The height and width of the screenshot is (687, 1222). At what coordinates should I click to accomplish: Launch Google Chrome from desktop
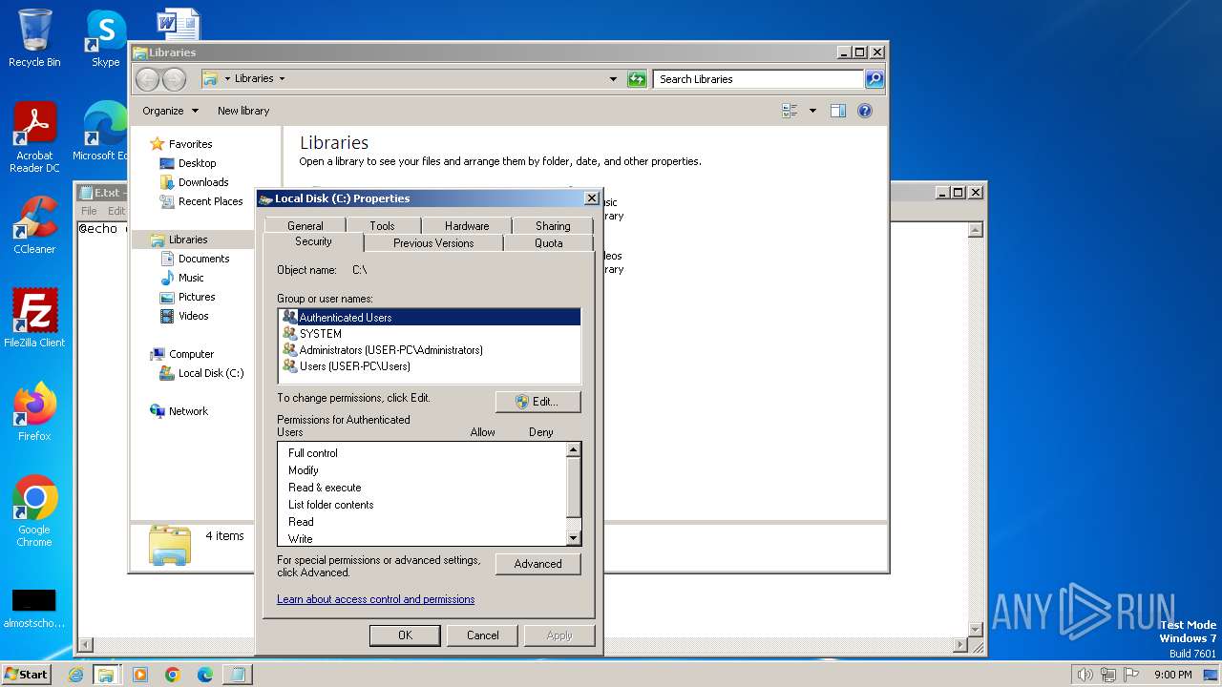(34, 510)
